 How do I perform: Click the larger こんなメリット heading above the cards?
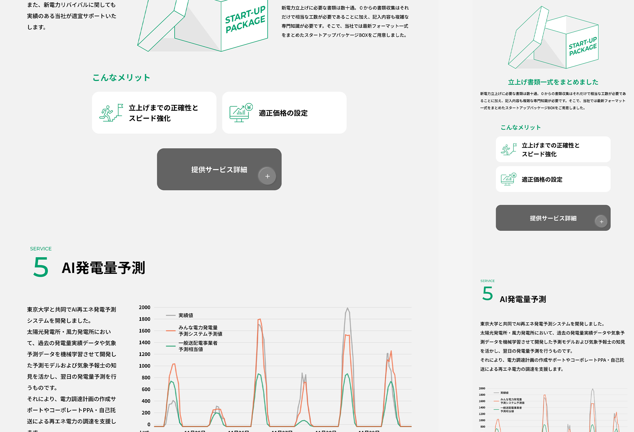point(121,77)
